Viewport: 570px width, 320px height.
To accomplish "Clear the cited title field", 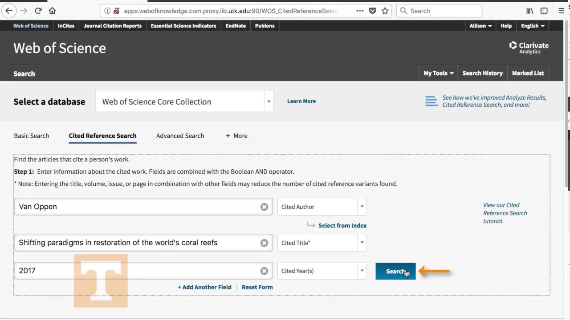I will pyautogui.click(x=264, y=243).
